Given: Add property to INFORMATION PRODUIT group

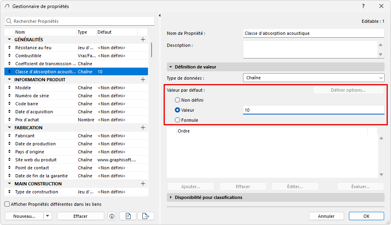Looking at the screenshot, I should pyautogui.click(x=143, y=79).
